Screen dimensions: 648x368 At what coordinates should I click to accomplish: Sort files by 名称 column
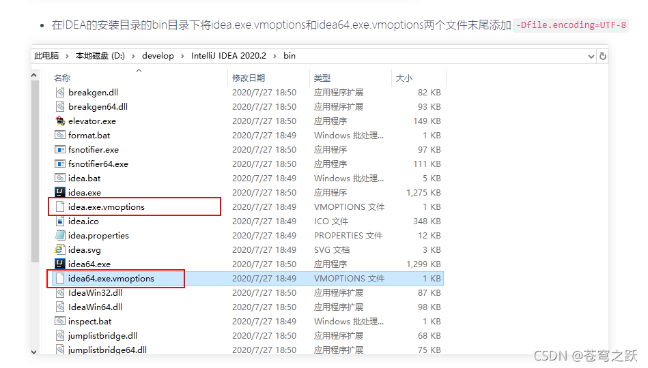click(62, 78)
